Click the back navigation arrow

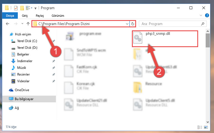pyautogui.click(x=8, y=24)
